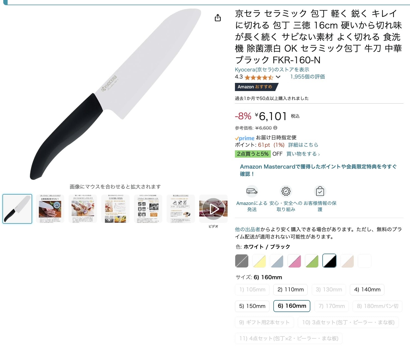Click the star rating icons
This screenshot has height=349, width=410.
tap(259, 77)
